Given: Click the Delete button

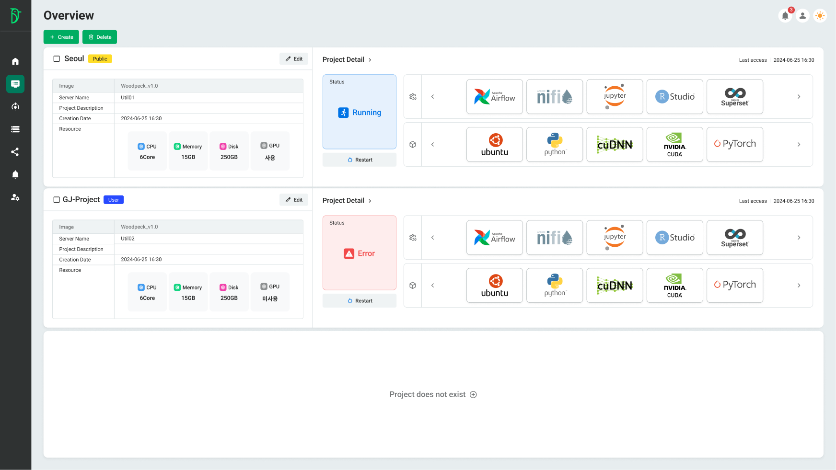Looking at the screenshot, I should click(x=100, y=37).
